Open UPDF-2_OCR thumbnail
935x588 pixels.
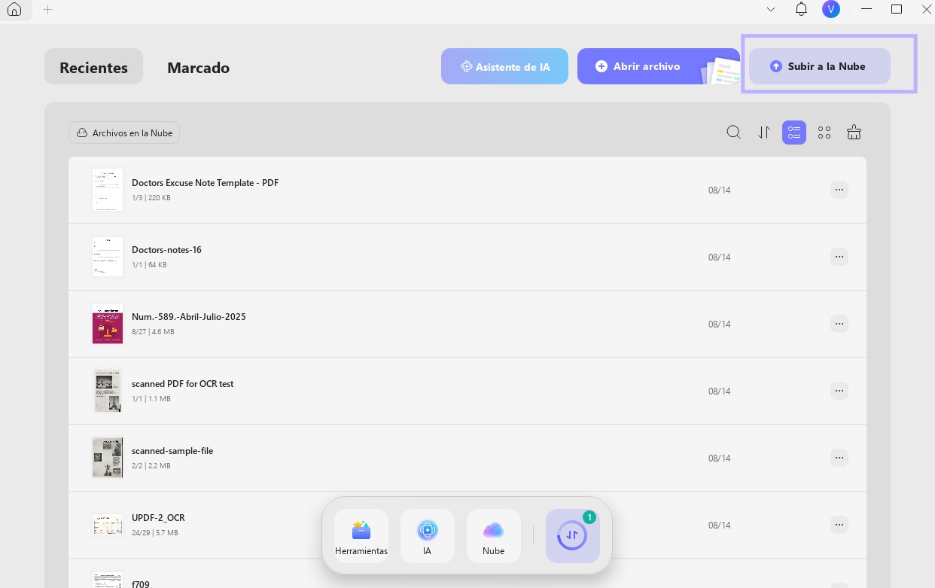[108, 525]
